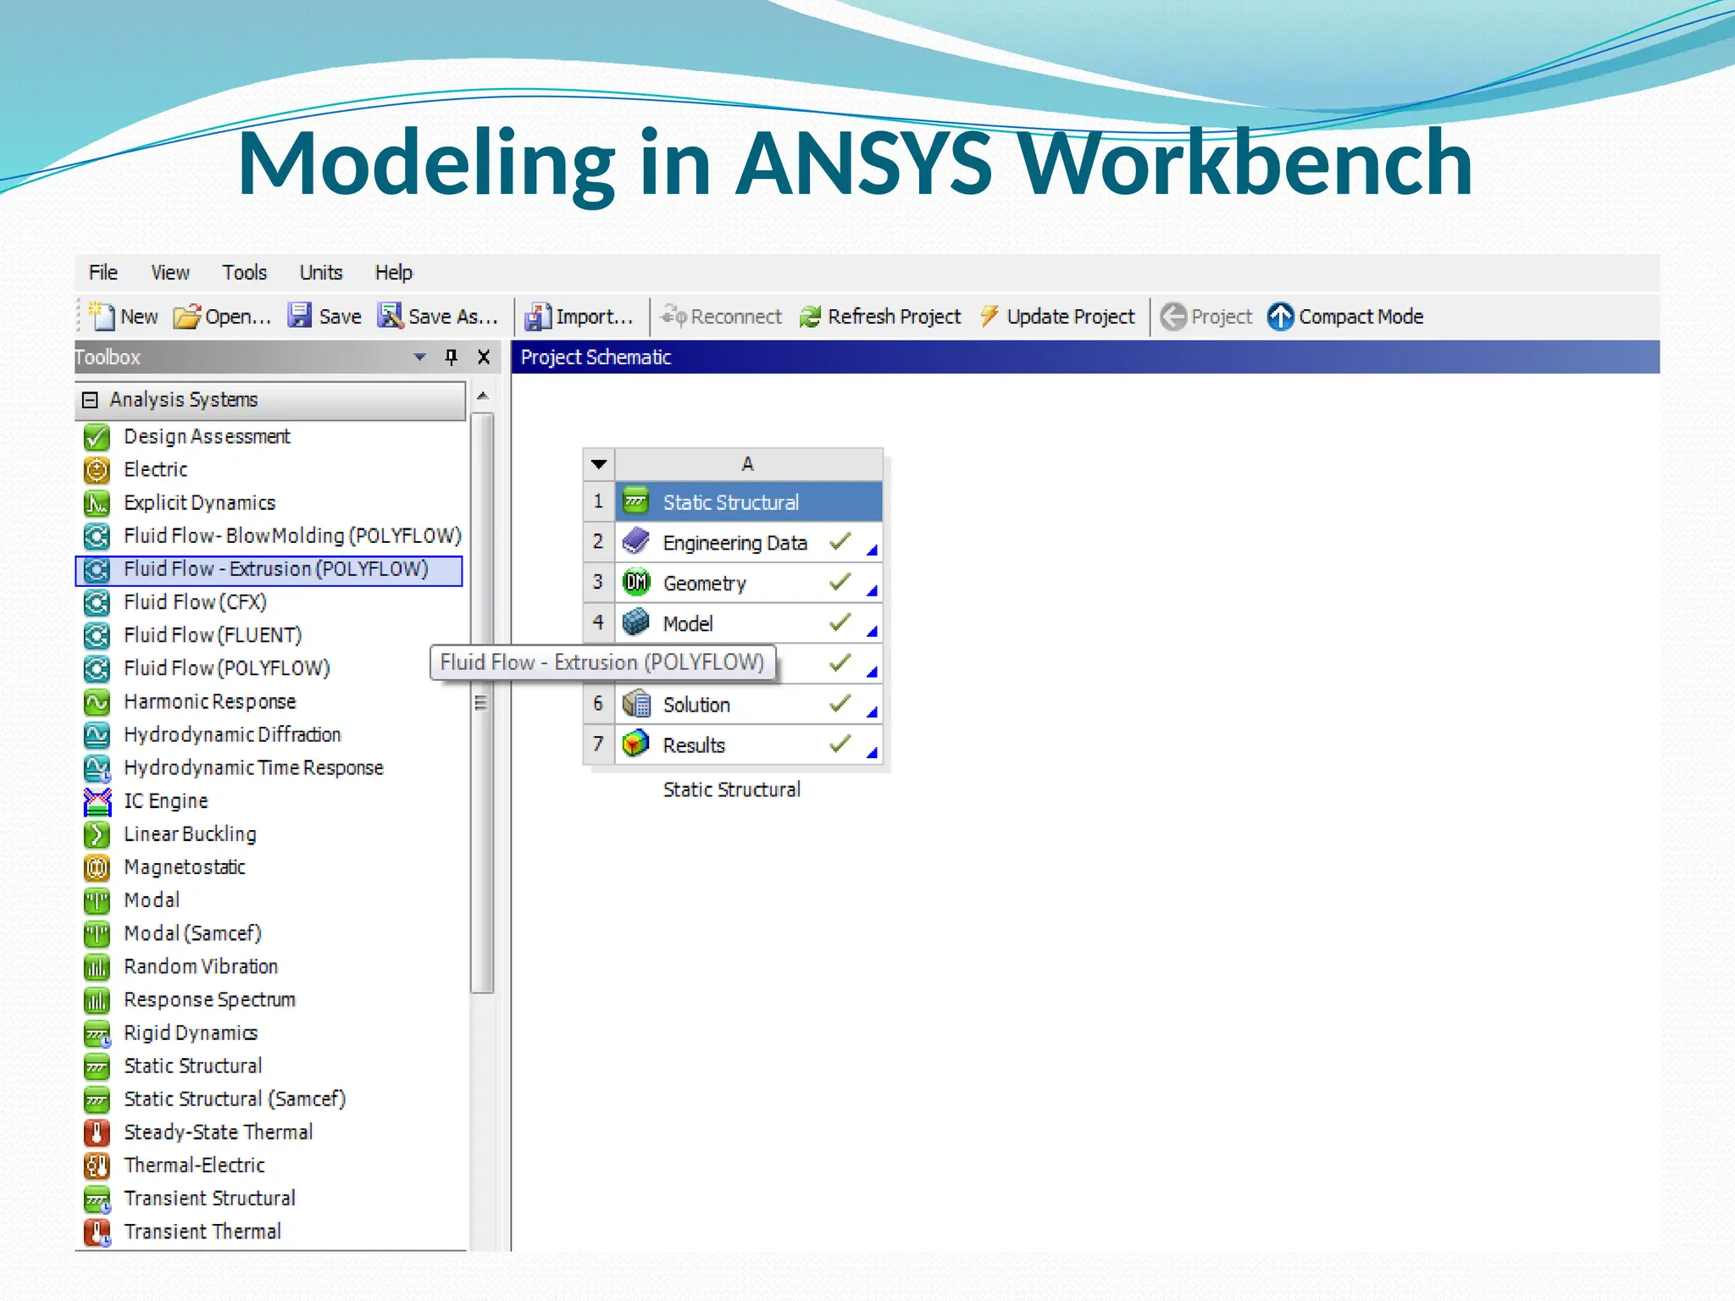Click the Solution cell icon
Screen dimensions: 1735x1301
(x=636, y=704)
